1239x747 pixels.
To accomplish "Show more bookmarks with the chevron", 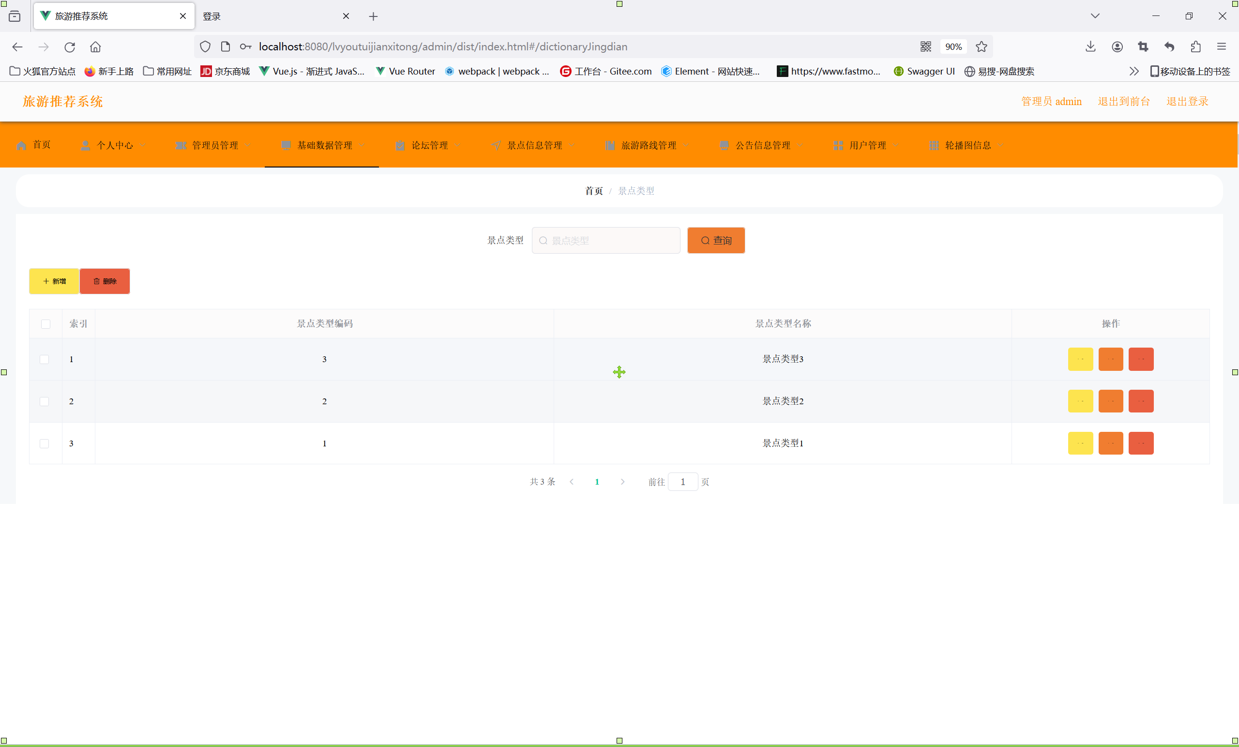I will pyautogui.click(x=1133, y=72).
